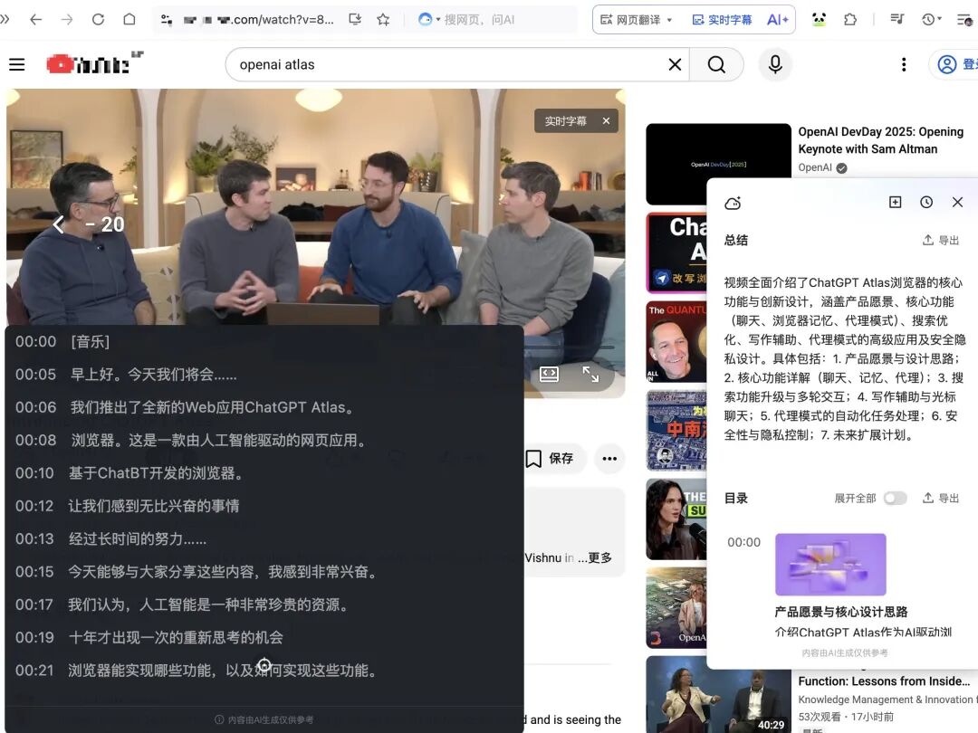Click the panda icon in browser toolbar
Viewport: 978px width, 733px height.
[818, 19]
